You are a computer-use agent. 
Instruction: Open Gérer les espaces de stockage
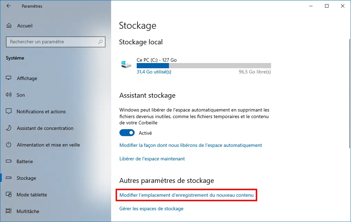(151, 208)
